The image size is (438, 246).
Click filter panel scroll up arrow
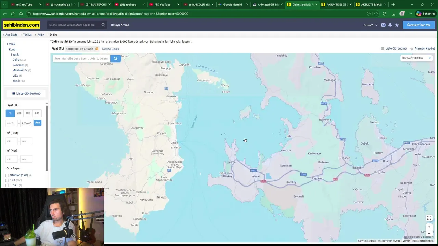pos(47,104)
